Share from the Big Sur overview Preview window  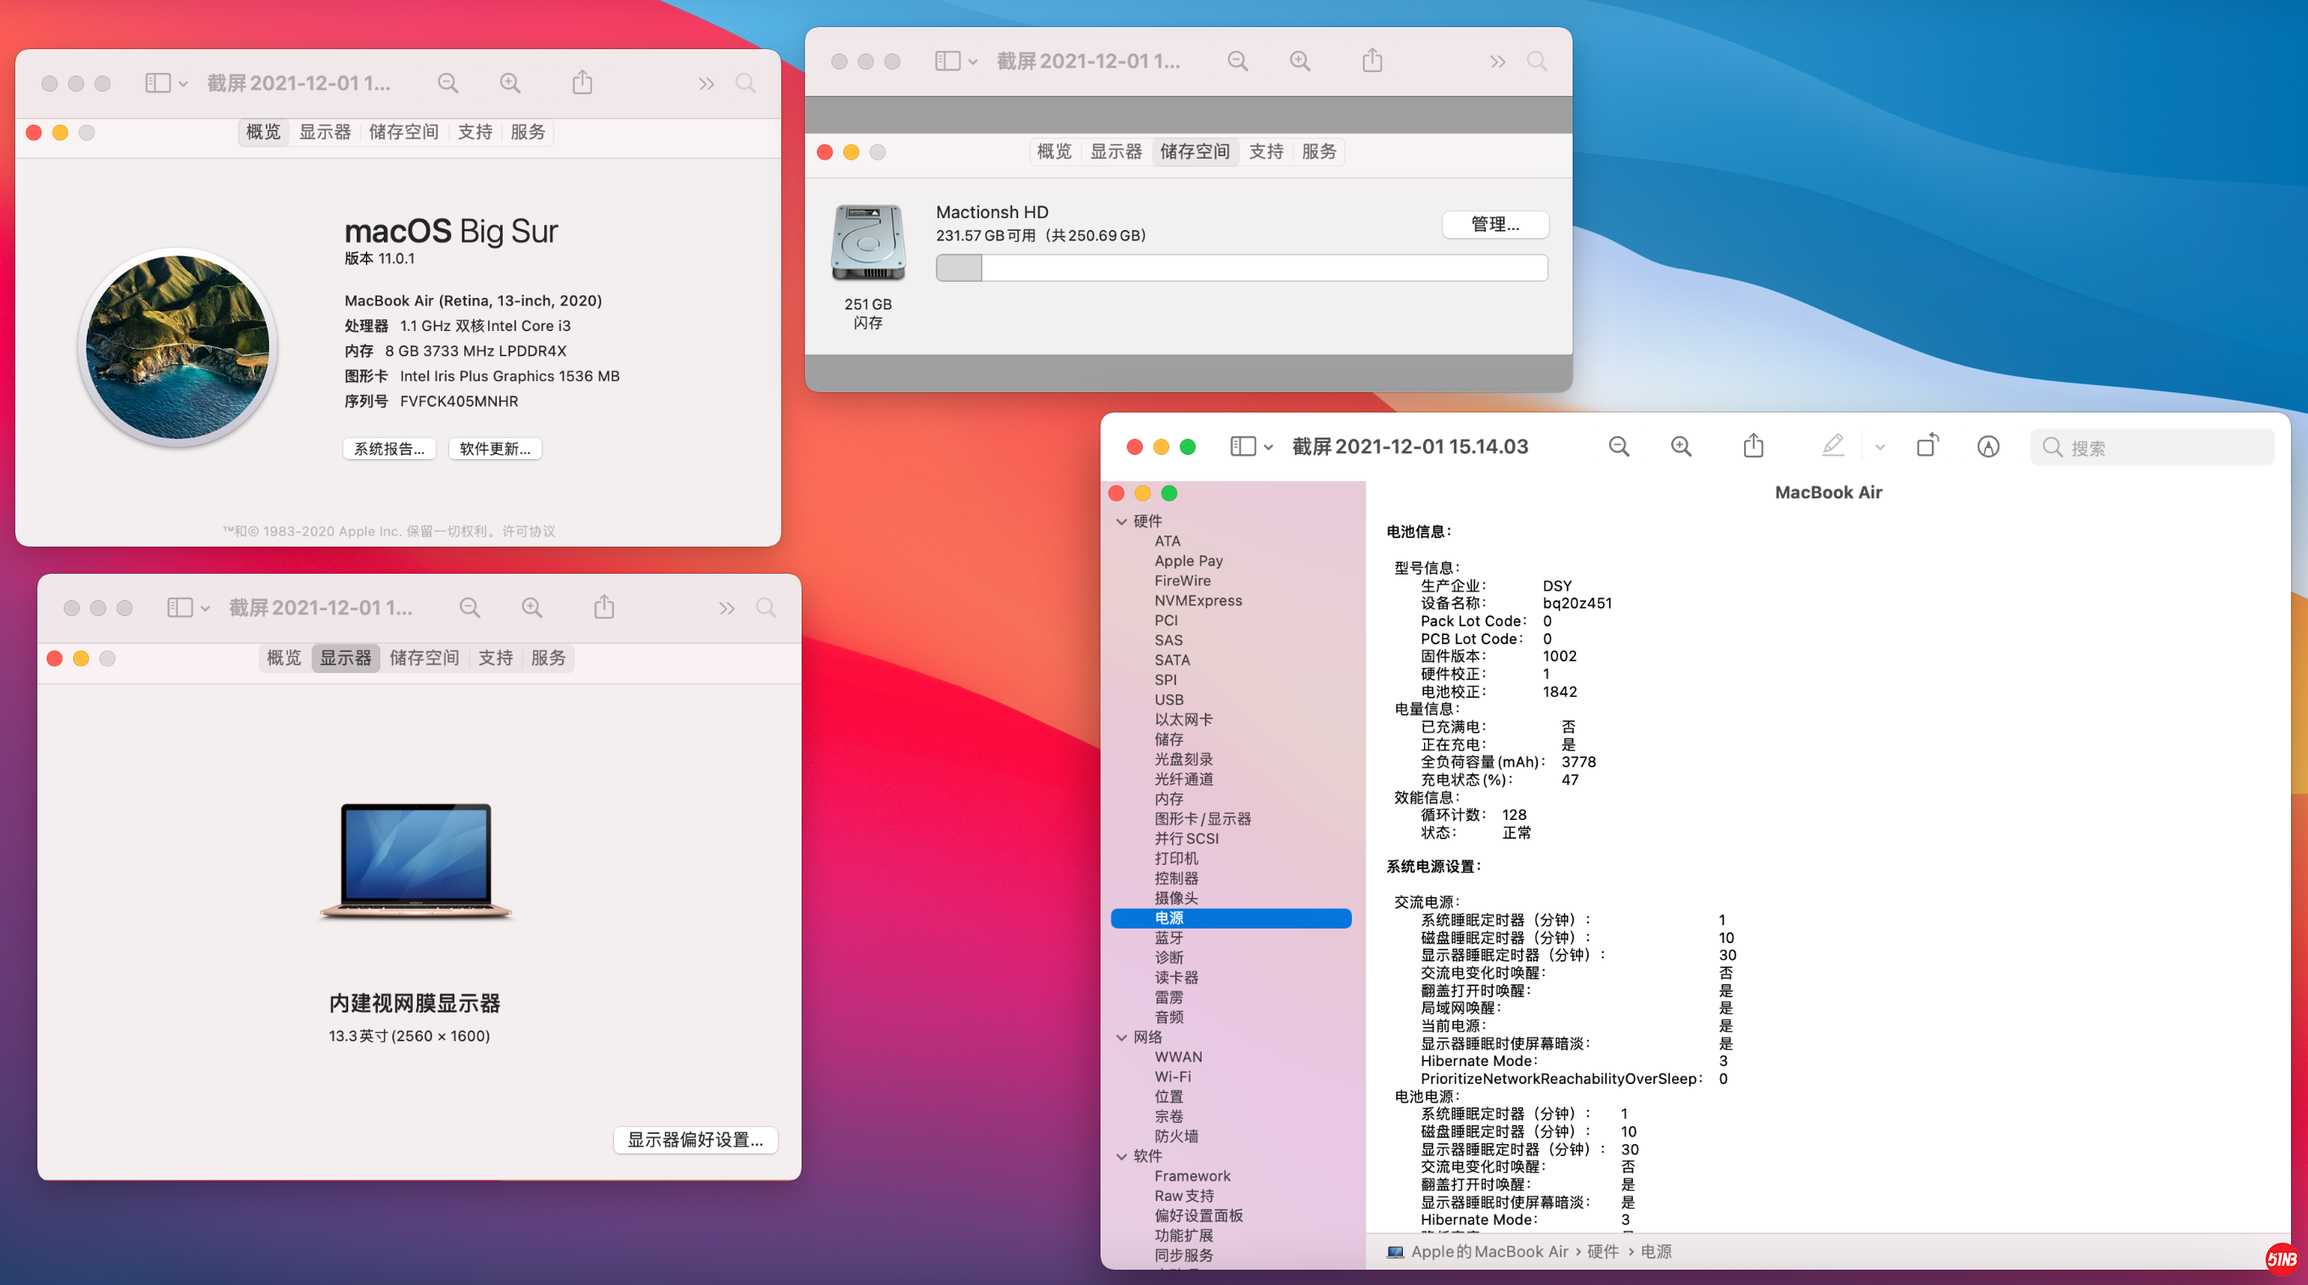click(583, 82)
